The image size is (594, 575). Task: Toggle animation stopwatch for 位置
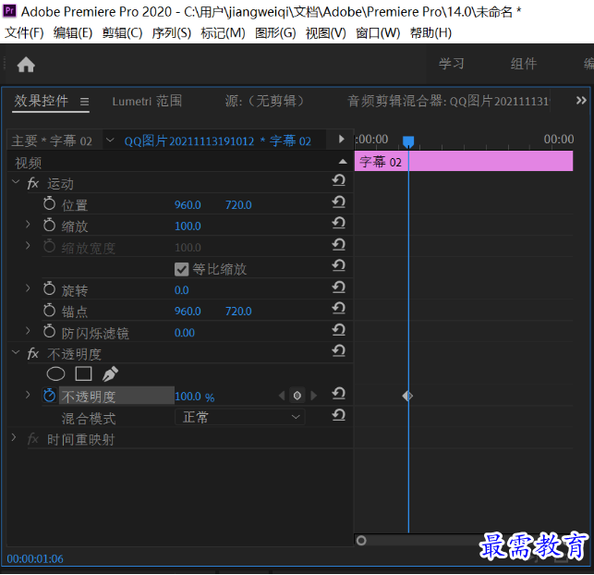pos(49,203)
